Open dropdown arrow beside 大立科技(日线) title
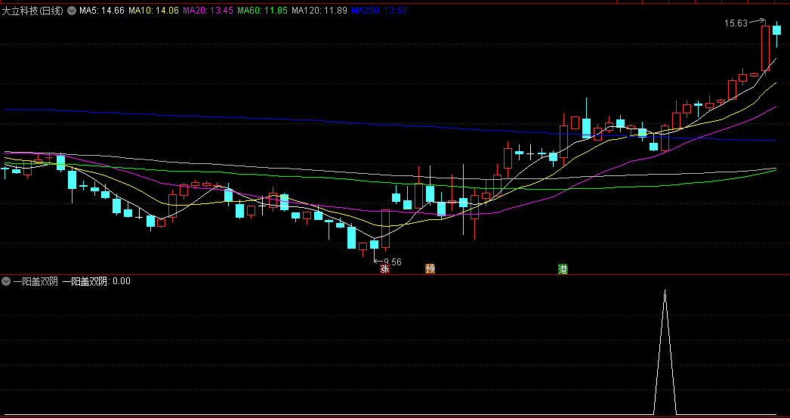This screenshot has height=418, width=790. coord(72,10)
